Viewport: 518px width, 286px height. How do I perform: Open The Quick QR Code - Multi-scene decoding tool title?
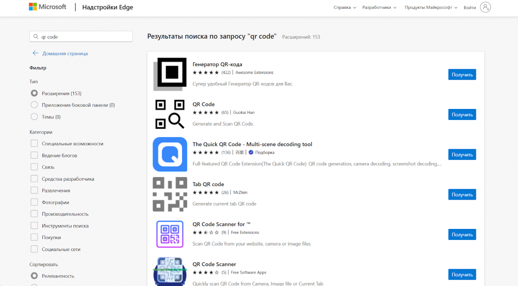click(x=252, y=144)
